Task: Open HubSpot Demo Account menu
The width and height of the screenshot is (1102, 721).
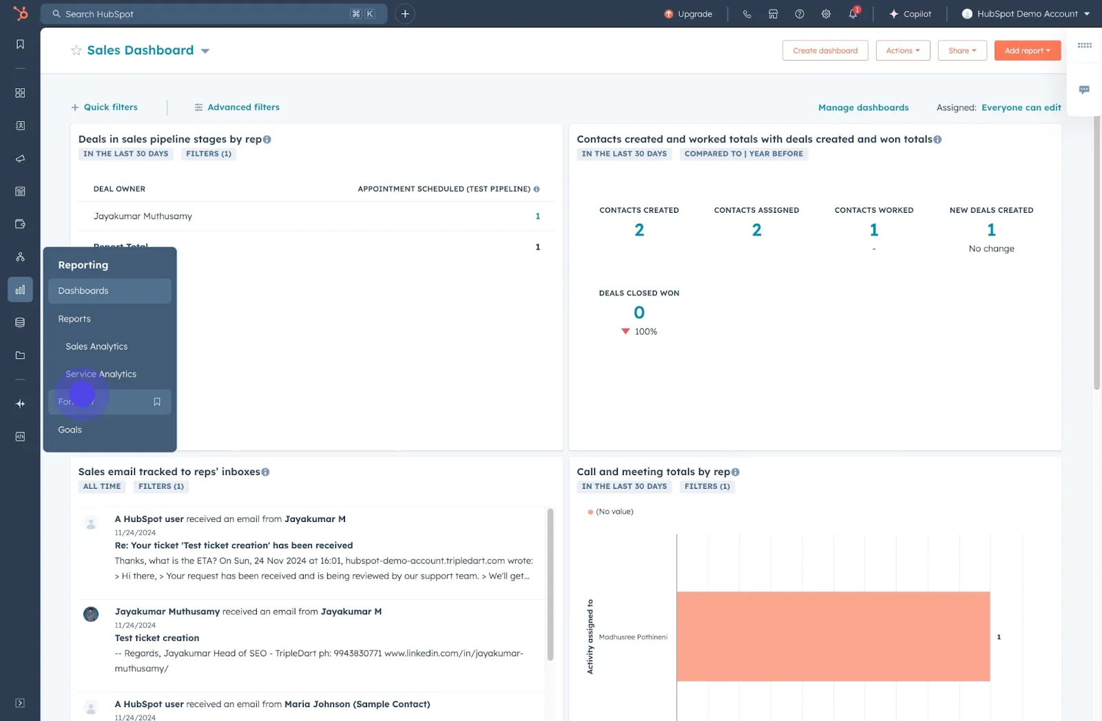Action: [1026, 14]
